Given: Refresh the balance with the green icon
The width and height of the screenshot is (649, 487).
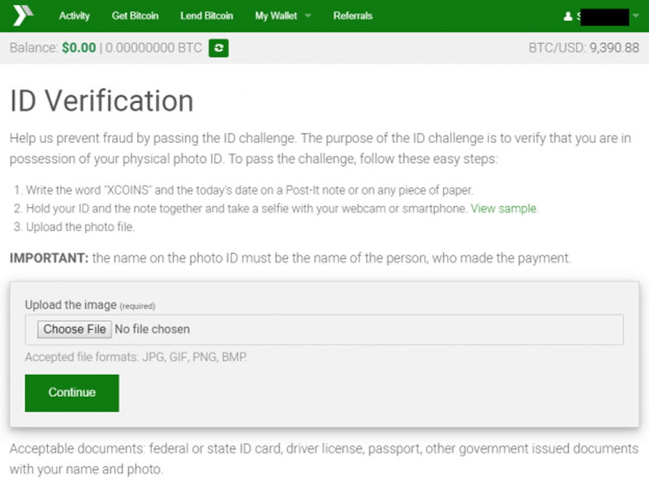Looking at the screenshot, I should (x=218, y=49).
